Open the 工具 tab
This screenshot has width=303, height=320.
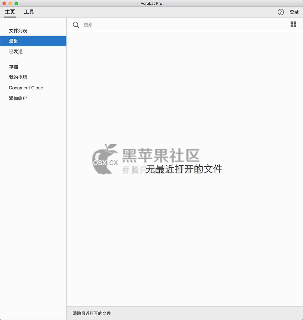point(29,12)
